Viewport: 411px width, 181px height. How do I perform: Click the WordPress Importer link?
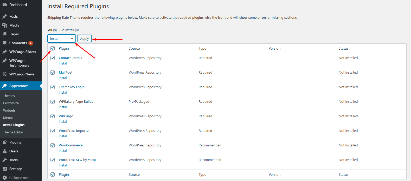(x=74, y=131)
